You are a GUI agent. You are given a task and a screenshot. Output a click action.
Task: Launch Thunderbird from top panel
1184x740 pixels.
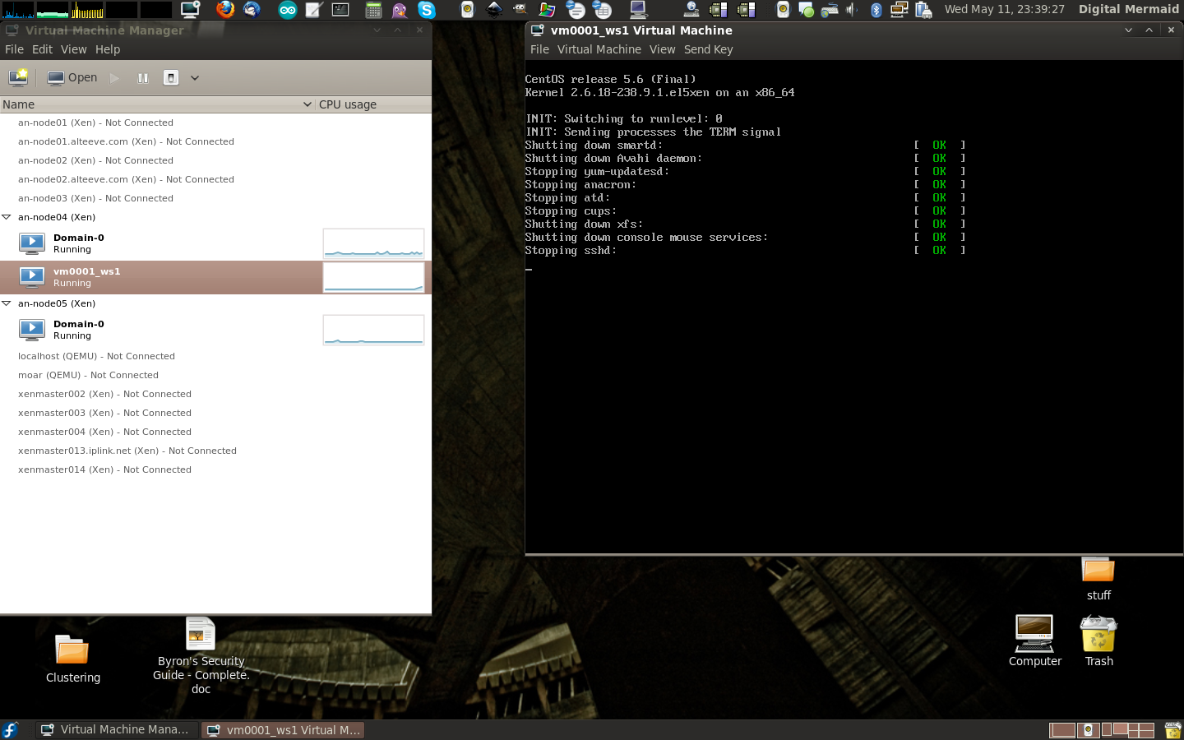(x=252, y=9)
